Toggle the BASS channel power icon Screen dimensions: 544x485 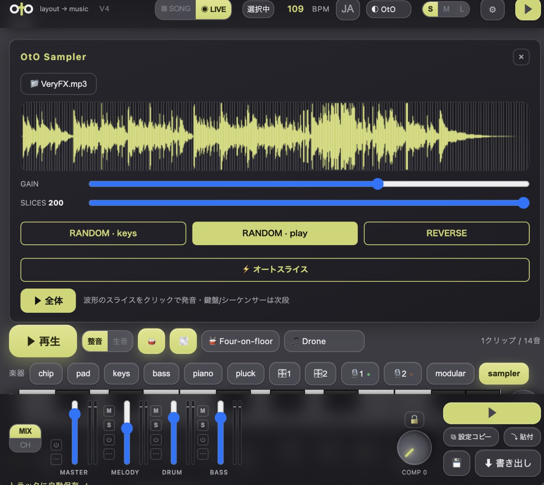click(203, 440)
